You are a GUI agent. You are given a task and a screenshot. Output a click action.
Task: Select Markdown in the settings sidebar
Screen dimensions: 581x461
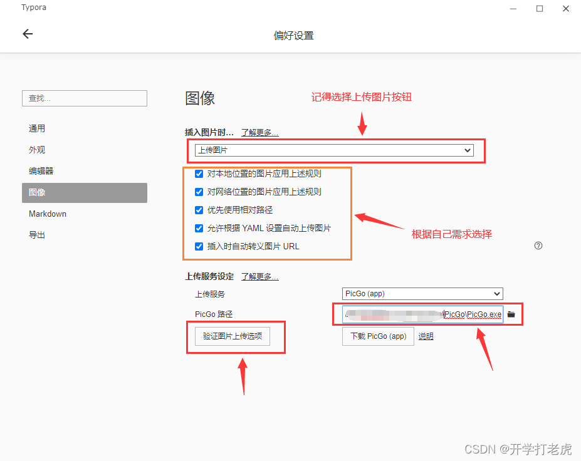(x=85, y=214)
